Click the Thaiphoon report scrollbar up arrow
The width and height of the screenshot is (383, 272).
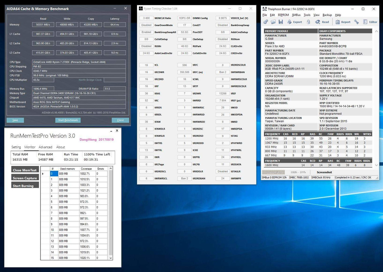pyautogui.click(x=377, y=31)
